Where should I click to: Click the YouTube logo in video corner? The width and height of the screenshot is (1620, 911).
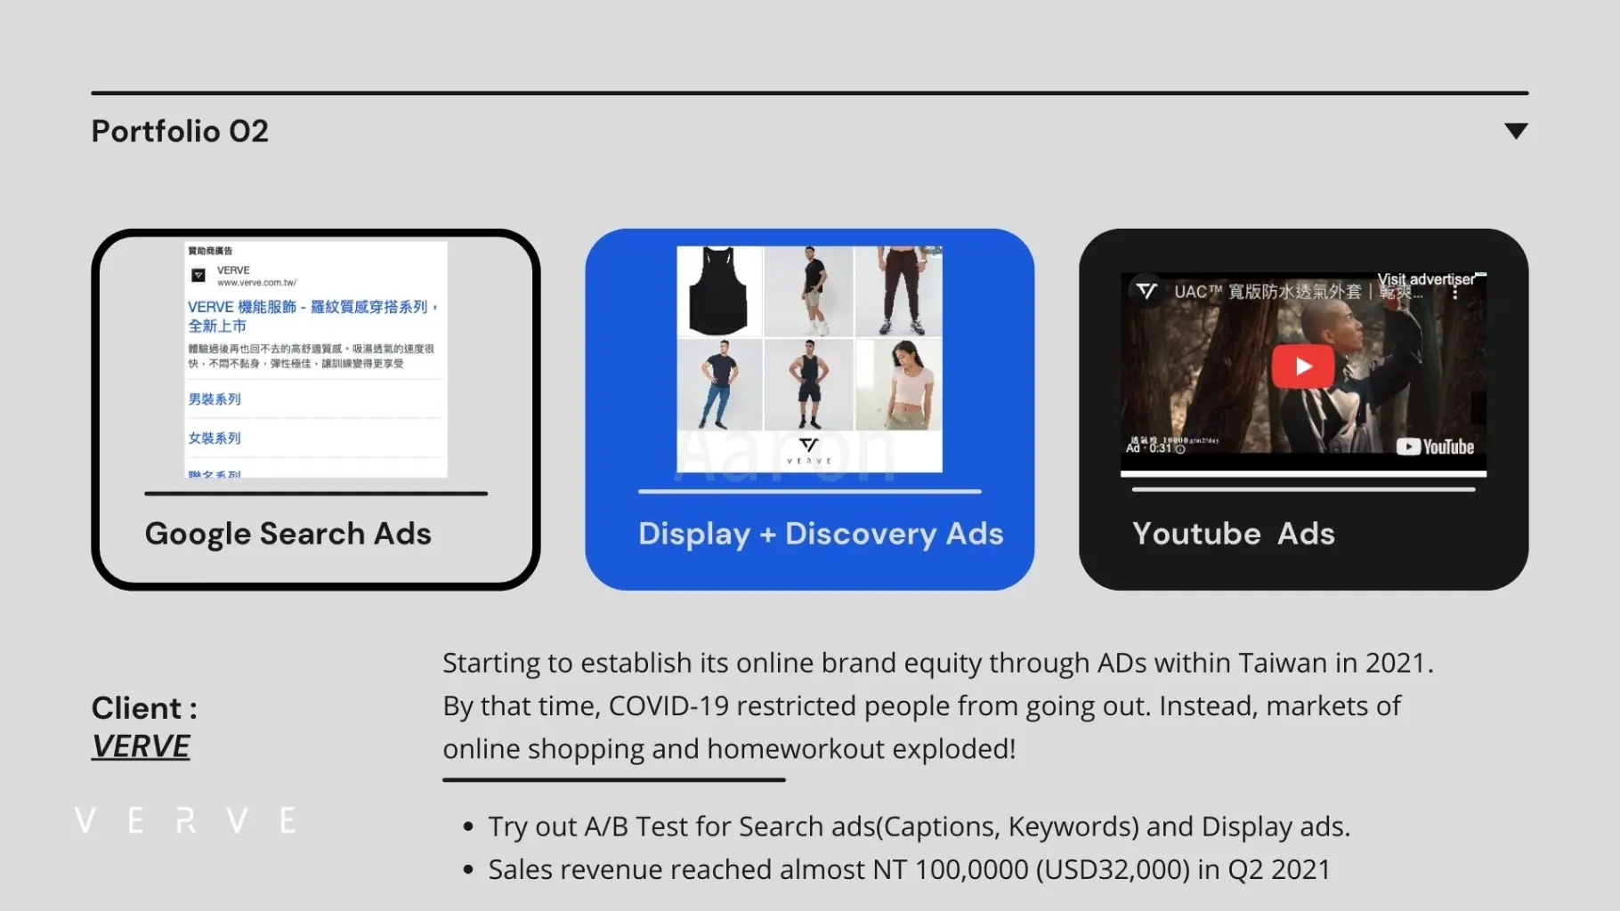coord(1435,447)
